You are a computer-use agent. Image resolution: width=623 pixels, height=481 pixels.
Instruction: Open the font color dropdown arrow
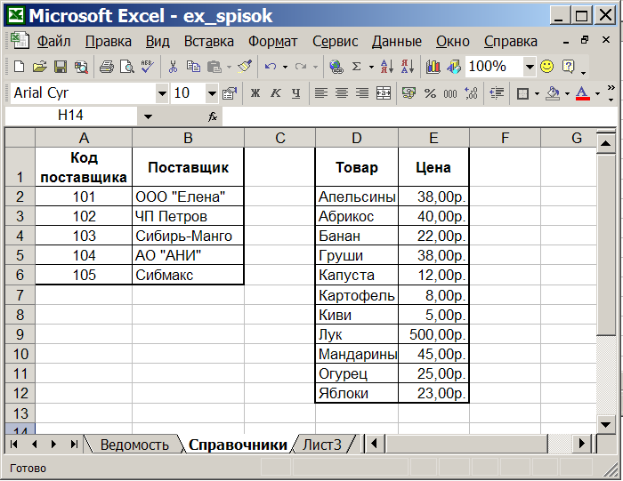(597, 93)
